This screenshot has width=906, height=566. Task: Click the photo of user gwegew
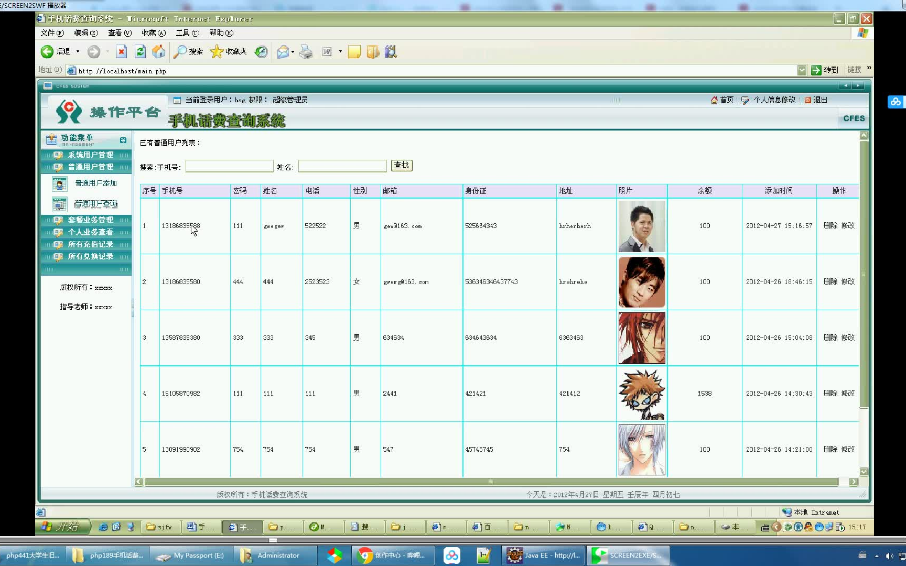tap(642, 226)
